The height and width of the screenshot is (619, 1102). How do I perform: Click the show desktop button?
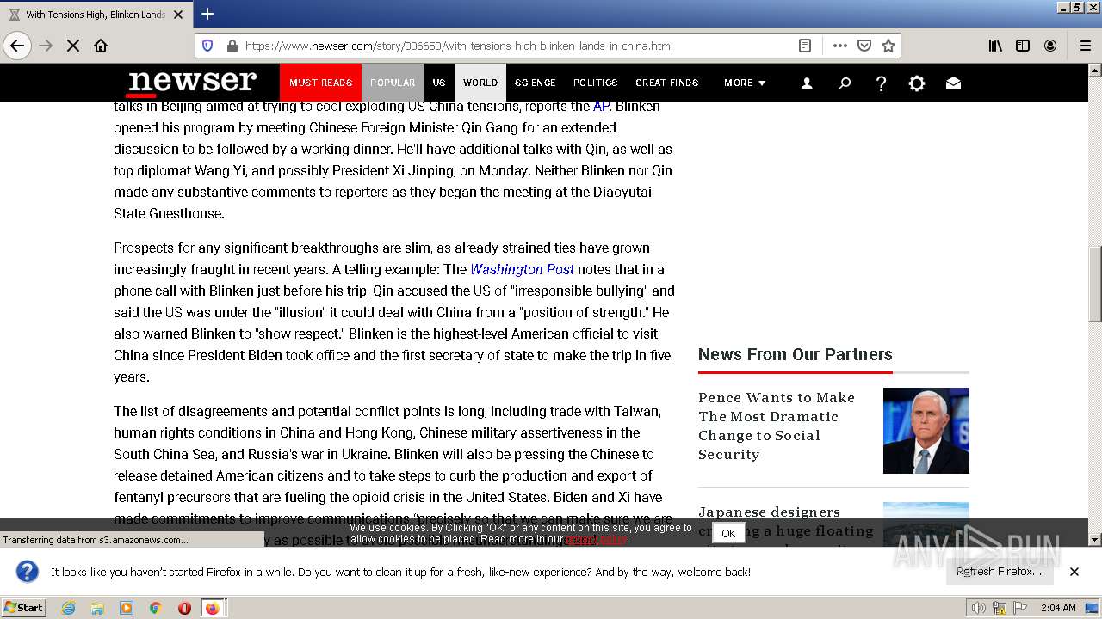[1093, 608]
